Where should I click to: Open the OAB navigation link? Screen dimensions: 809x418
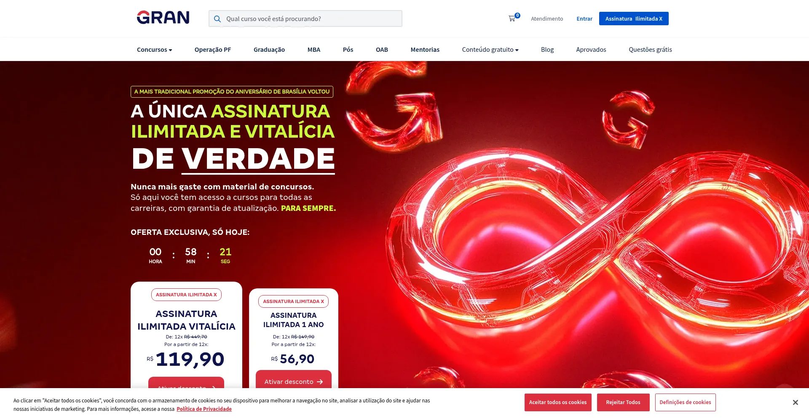(382, 50)
